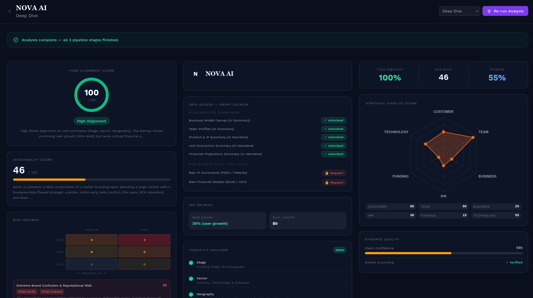The width and height of the screenshot is (533, 298).
Task: Click the Investability Score progress bar
Action: 92,180
